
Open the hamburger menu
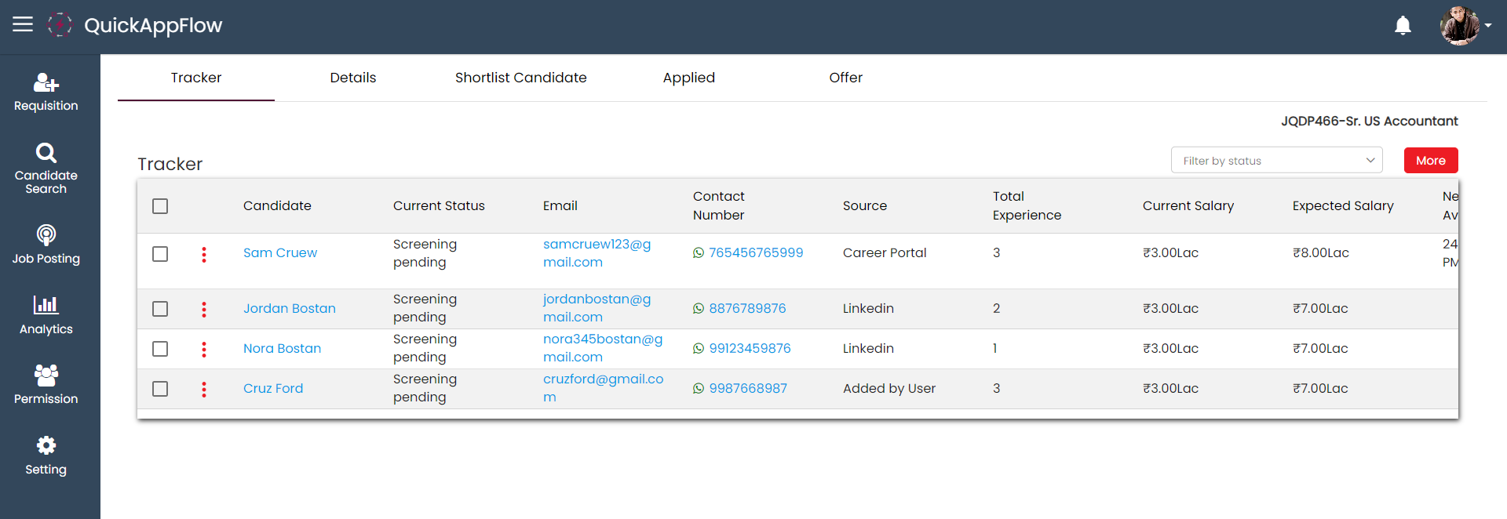pos(23,24)
